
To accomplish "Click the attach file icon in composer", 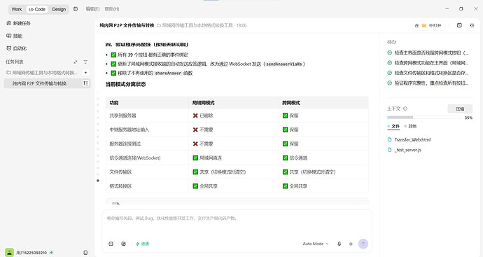I will (x=111, y=244).
